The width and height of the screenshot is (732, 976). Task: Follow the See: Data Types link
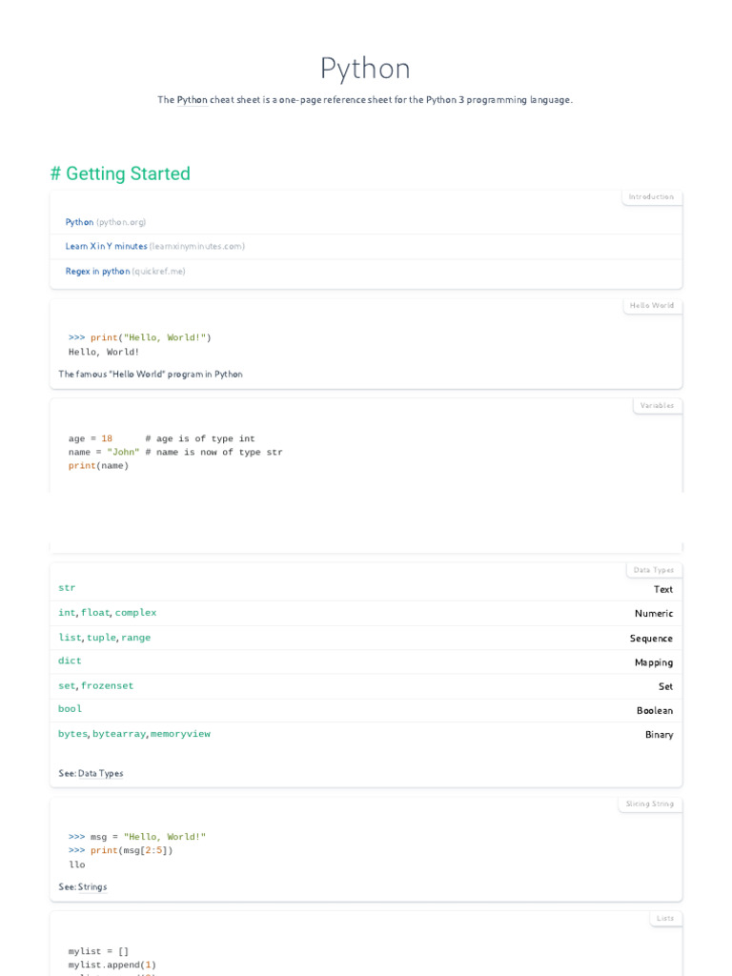click(x=100, y=774)
